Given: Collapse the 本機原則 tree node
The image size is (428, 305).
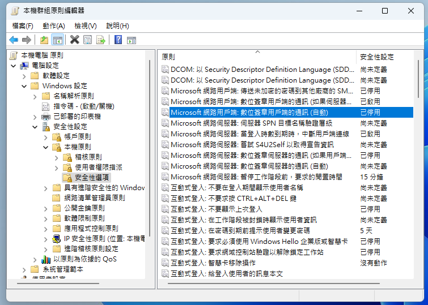Looking at the screenshot, I should [45, 148].
